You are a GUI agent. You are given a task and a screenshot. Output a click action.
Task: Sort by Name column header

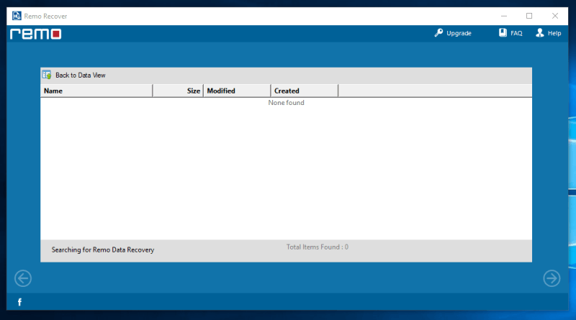[96, 91]
